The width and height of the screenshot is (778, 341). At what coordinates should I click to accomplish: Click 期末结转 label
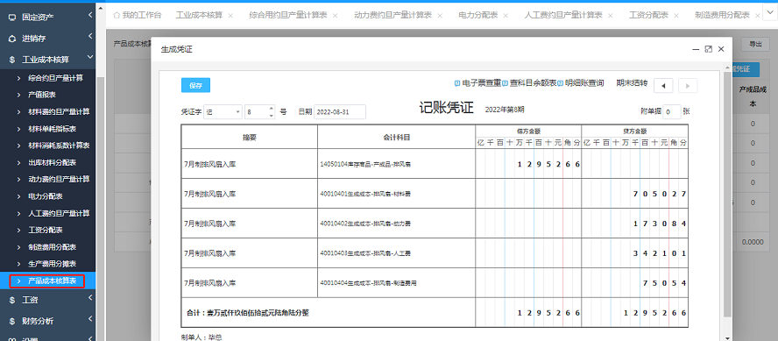tap(632, 83)
